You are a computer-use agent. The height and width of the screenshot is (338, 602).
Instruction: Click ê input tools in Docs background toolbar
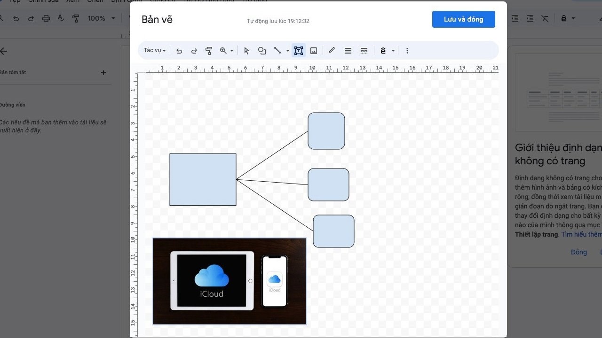pos(563,18)
